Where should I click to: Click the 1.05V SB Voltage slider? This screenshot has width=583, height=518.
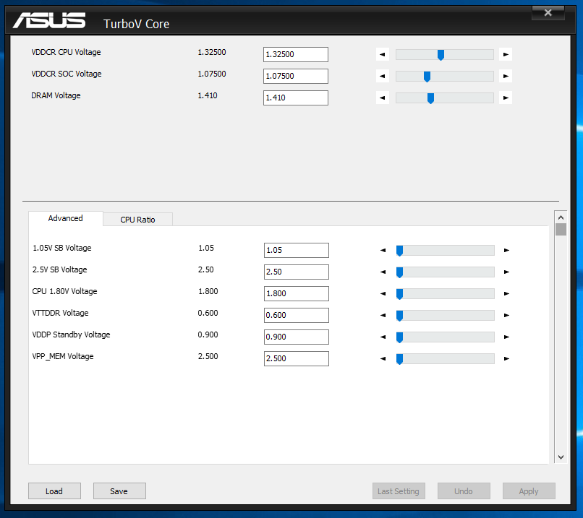[446, 250]
